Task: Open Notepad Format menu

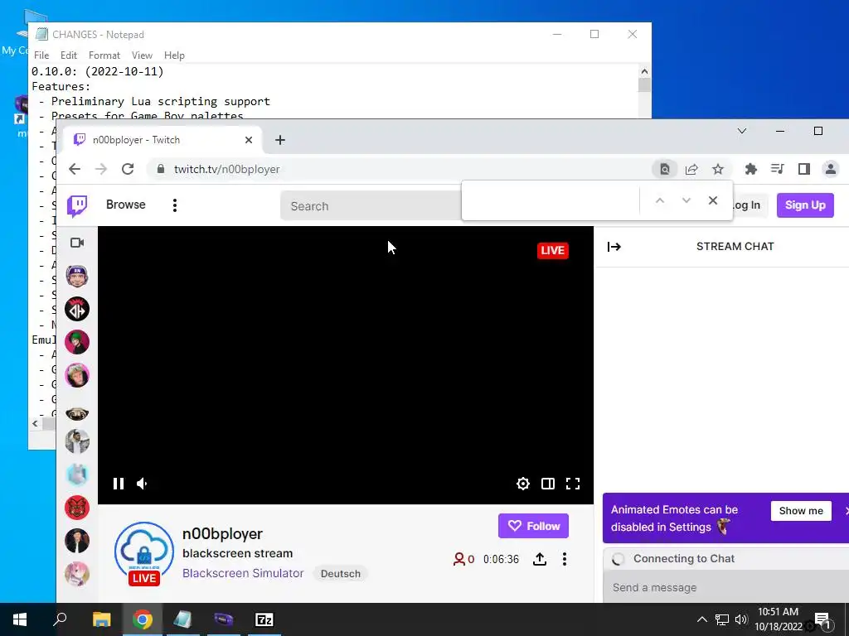Action: [104, 55]
